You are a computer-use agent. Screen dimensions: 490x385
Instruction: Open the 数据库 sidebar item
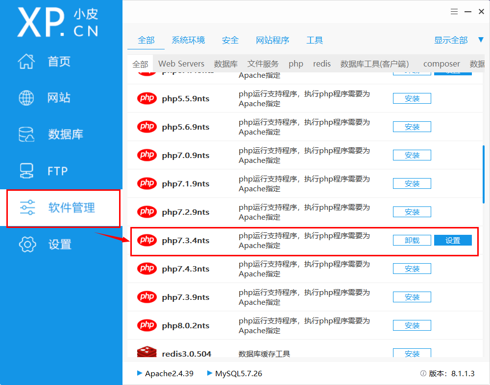coord(61,135)
